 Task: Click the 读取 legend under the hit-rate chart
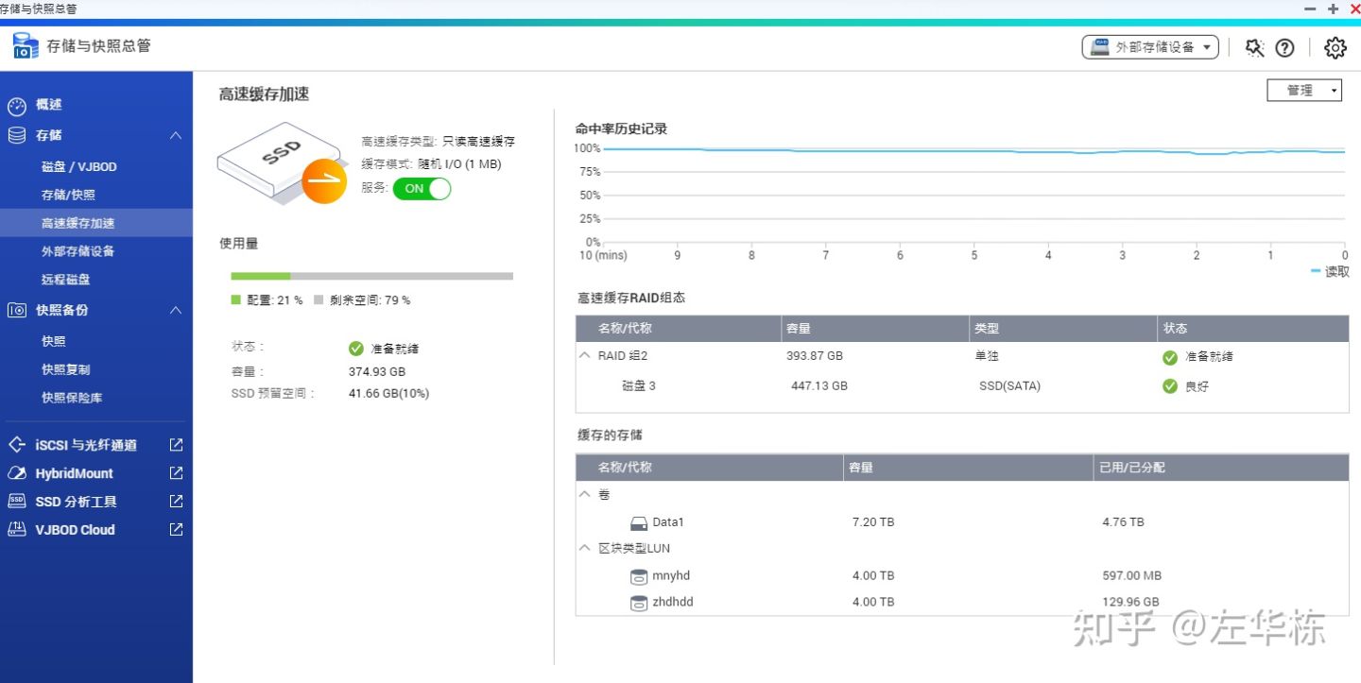pos(1332,272)
